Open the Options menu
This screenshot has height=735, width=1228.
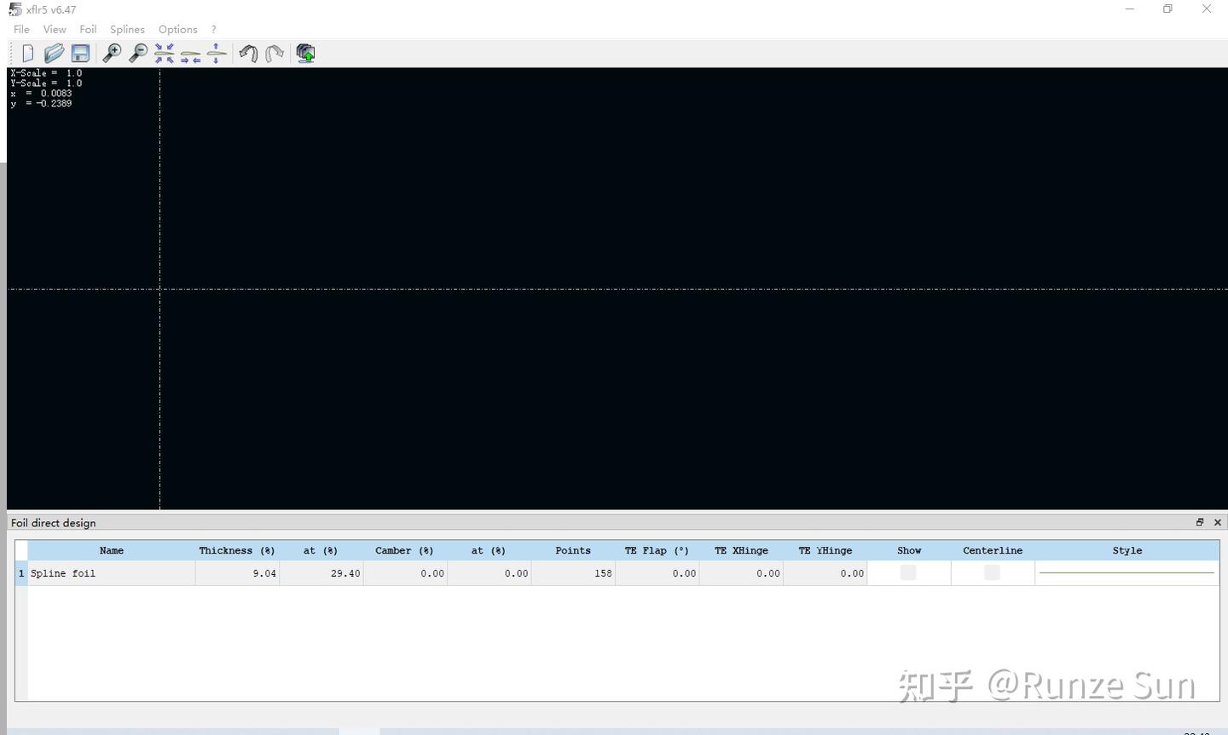pos(177,29)
